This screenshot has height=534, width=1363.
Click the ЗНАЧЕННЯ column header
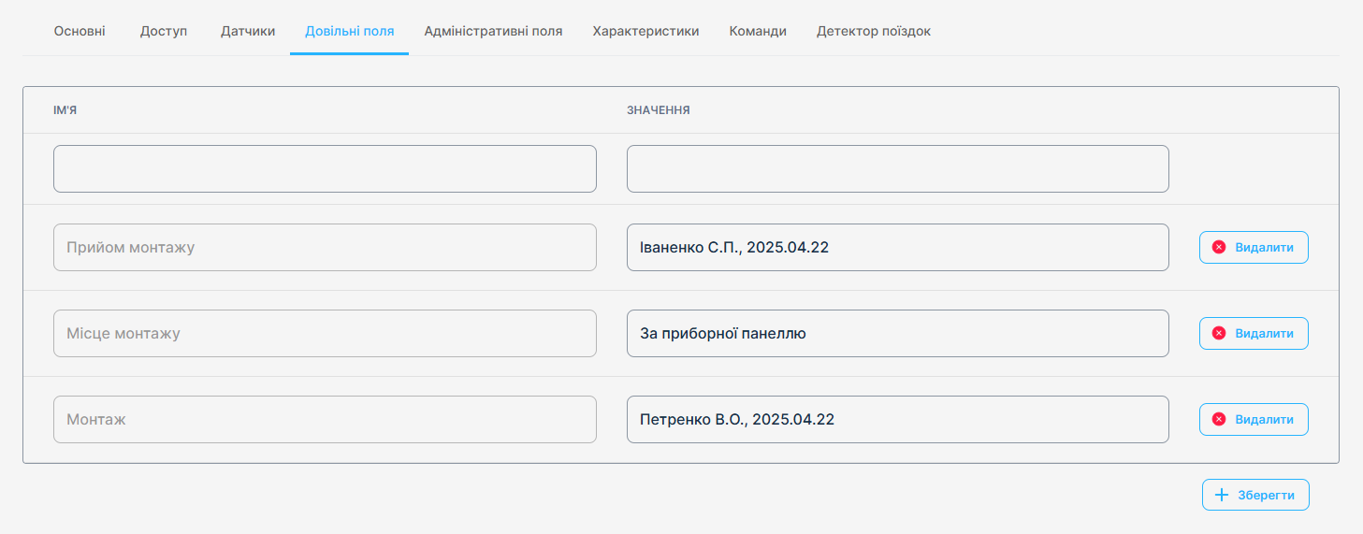(x=659, y=110)
